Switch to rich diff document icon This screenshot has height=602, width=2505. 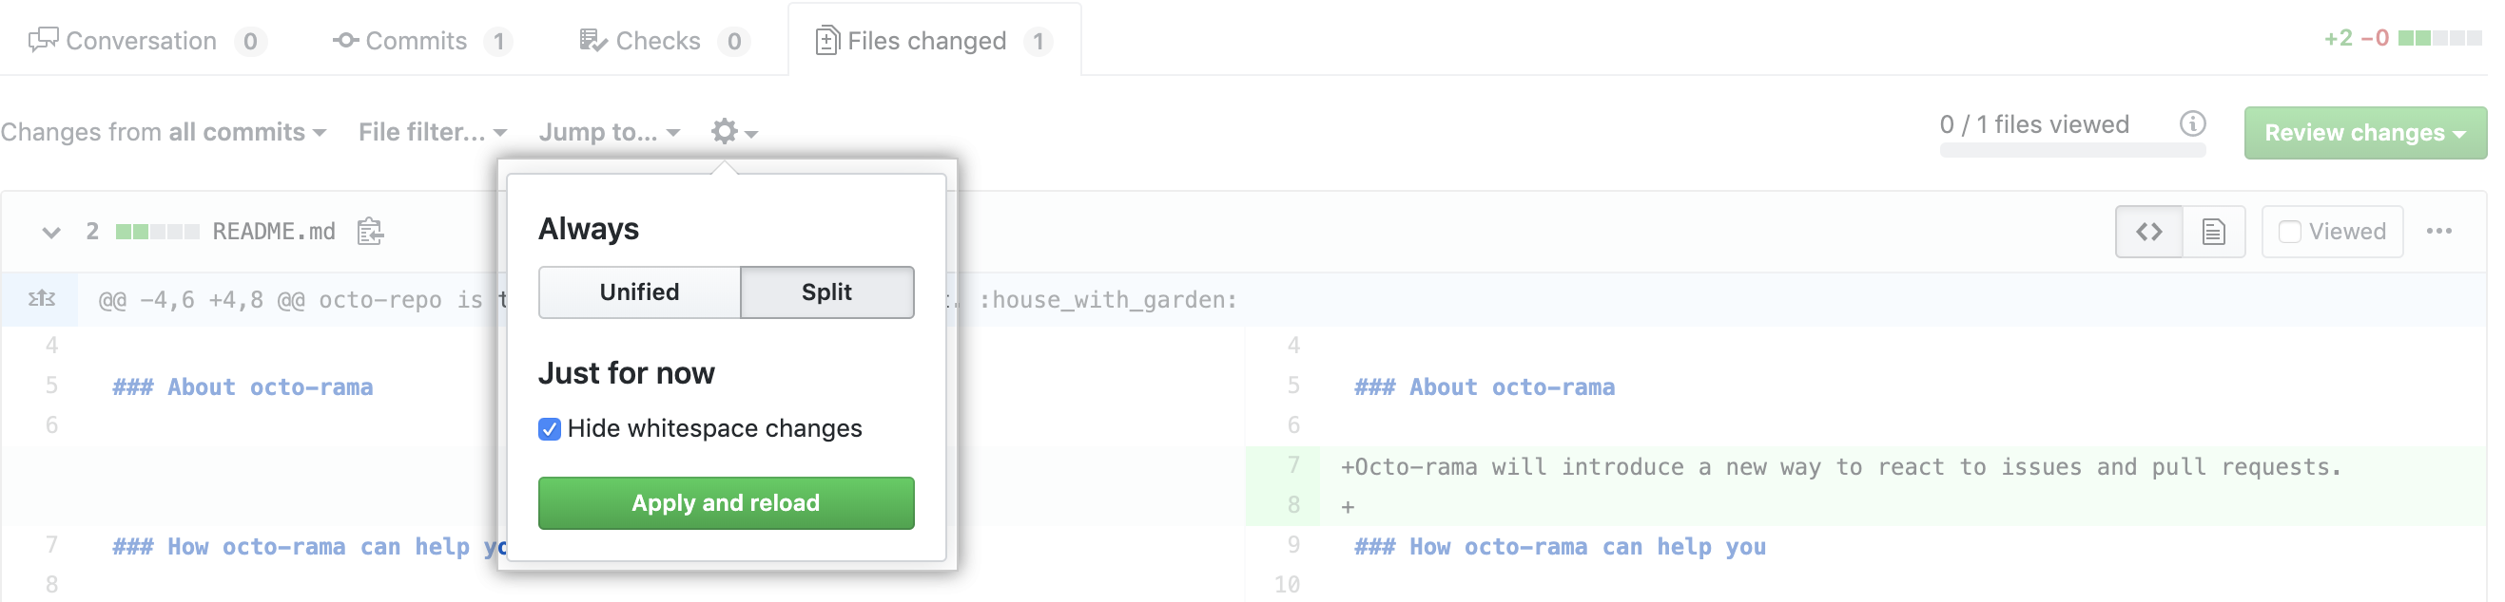click(x=2212, y=232)
